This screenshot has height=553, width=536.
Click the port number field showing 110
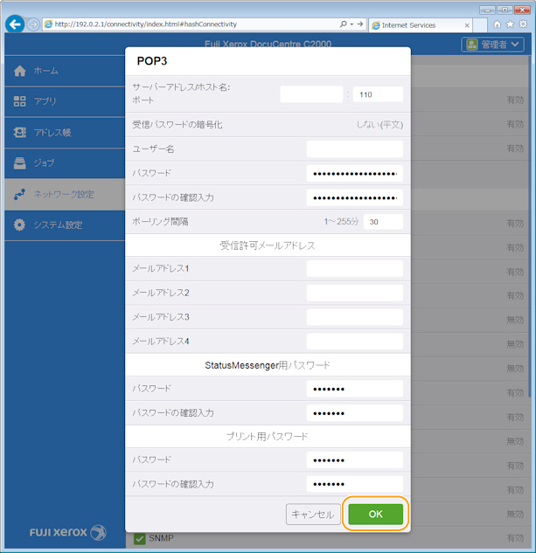pyautogui.click(x=378, y=94)
